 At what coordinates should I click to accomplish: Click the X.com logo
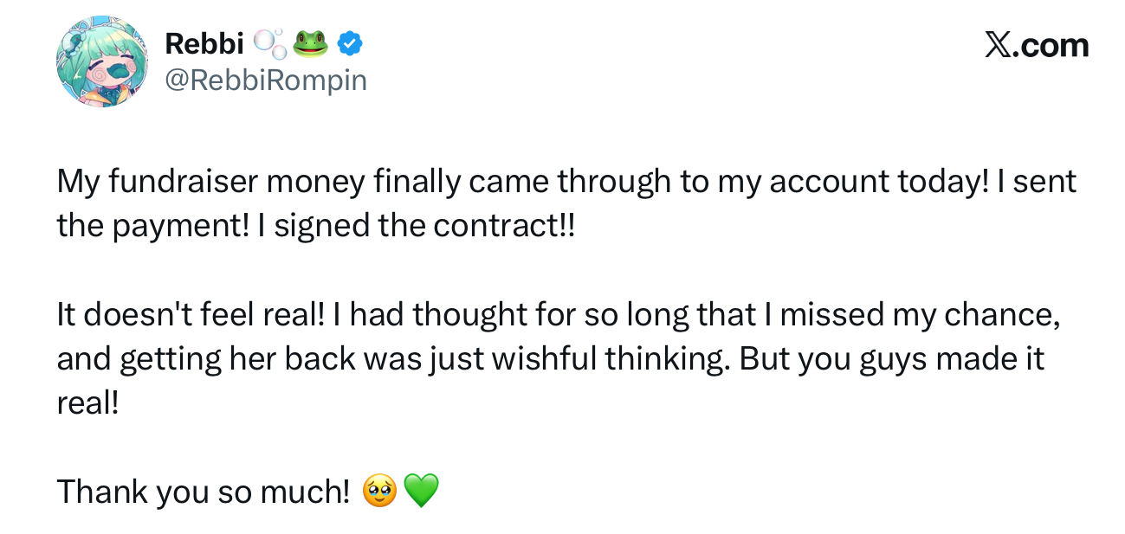pos(1037,45)
